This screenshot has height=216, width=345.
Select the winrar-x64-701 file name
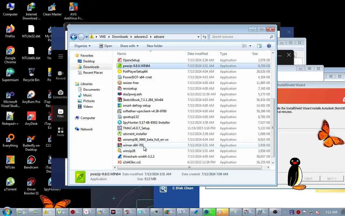click(x=133, y=145)
